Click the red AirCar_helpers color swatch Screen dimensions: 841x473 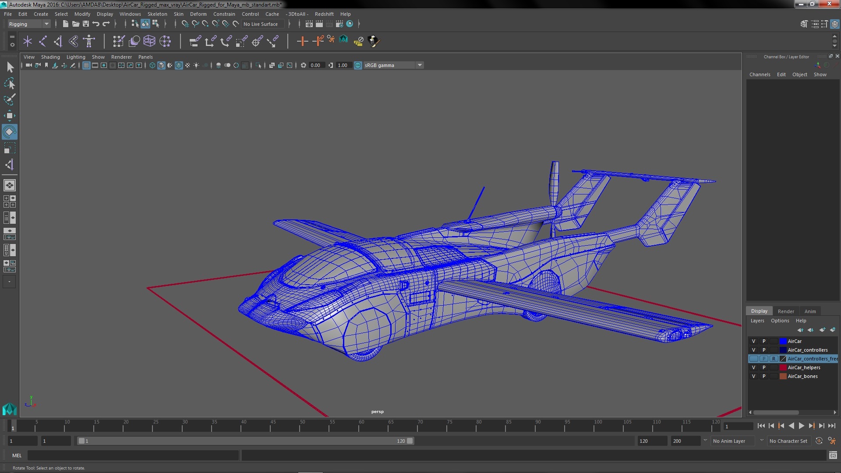[x=783, y=367]
